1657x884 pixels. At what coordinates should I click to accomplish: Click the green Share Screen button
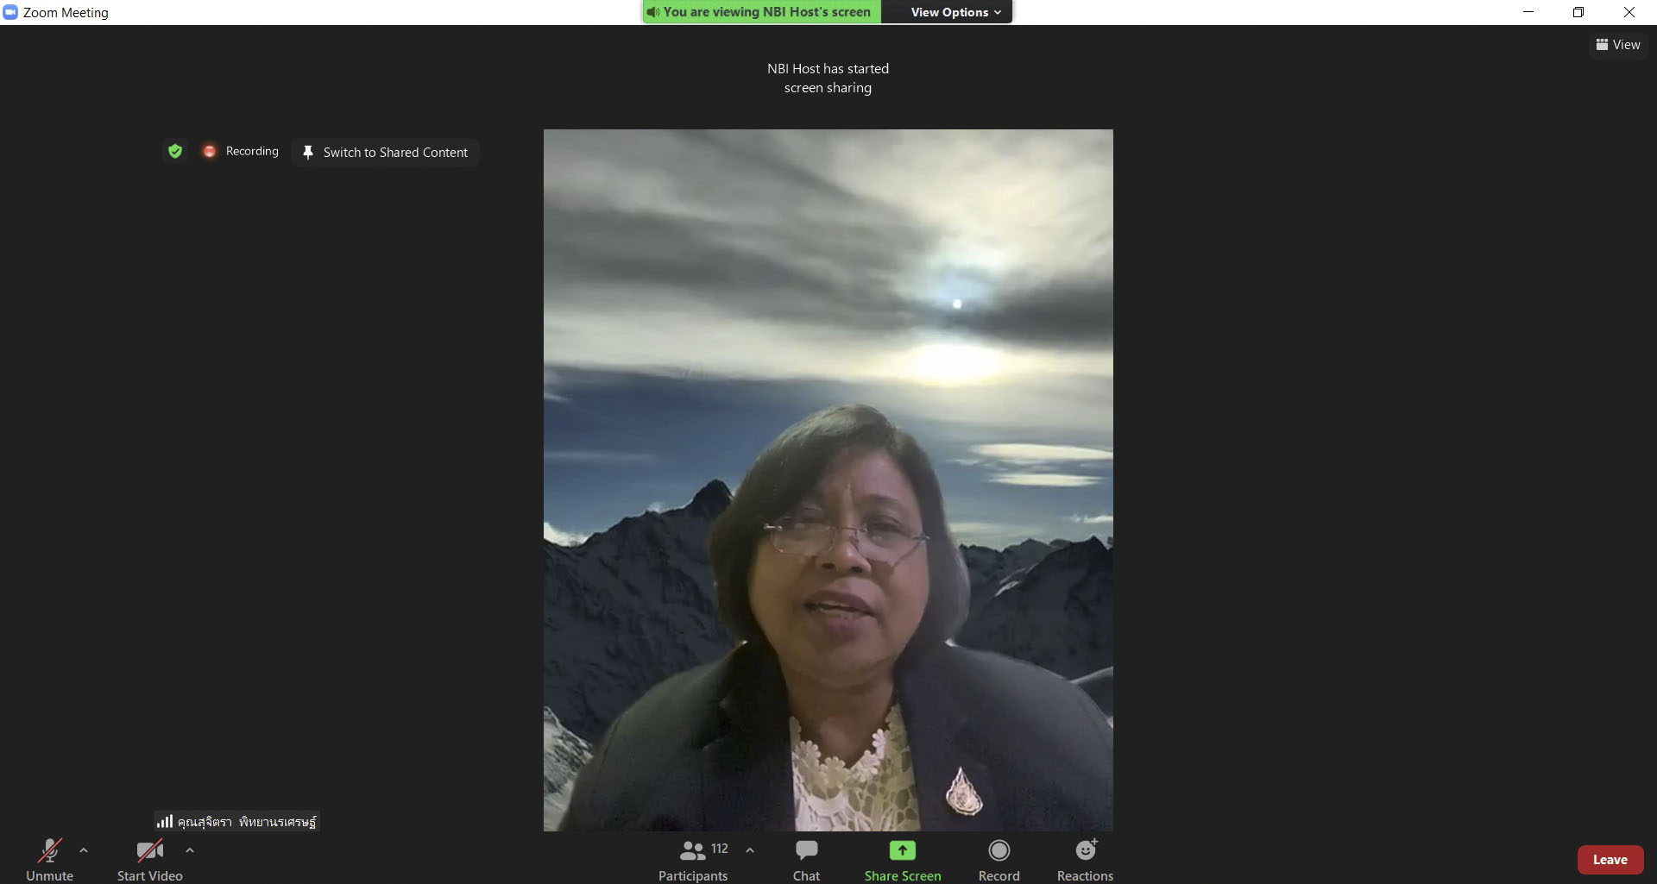pos(903,860)
